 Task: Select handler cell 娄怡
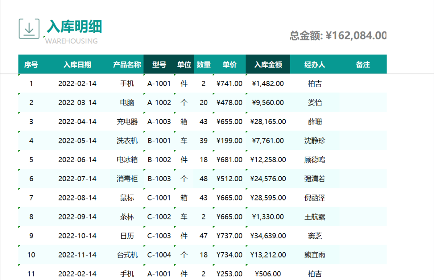(x=315, y=103)
